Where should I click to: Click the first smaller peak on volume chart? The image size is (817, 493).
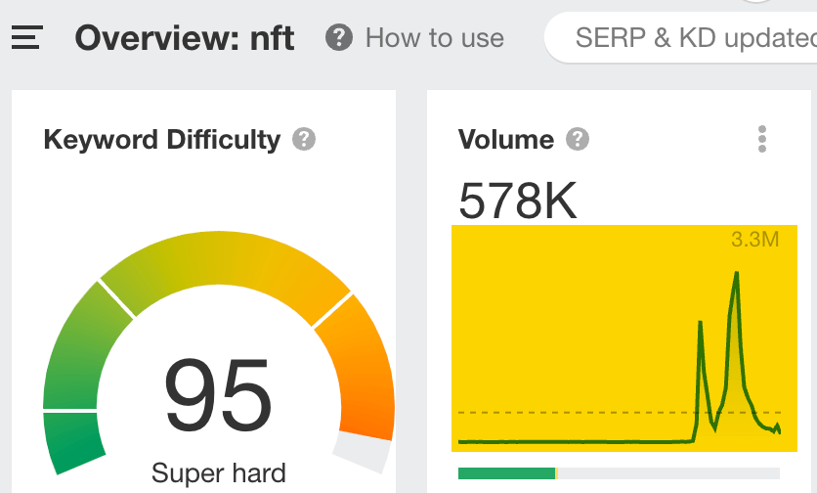(x=700, y=324)
